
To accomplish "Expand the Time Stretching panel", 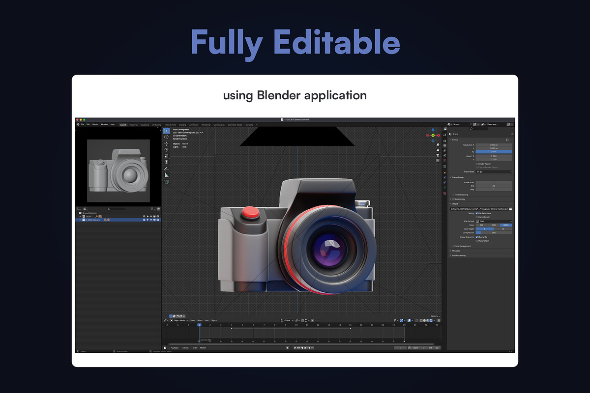I will click(453, 195).
